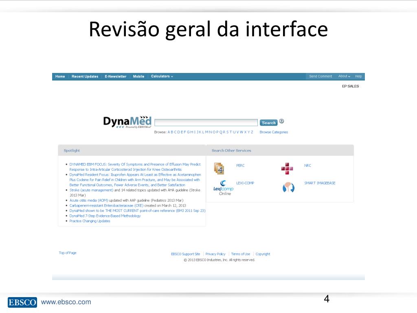The width and height of the screenshot is (417, 313).
Task: Browse topics by letter Z
Action: click(x=252, y=132)
